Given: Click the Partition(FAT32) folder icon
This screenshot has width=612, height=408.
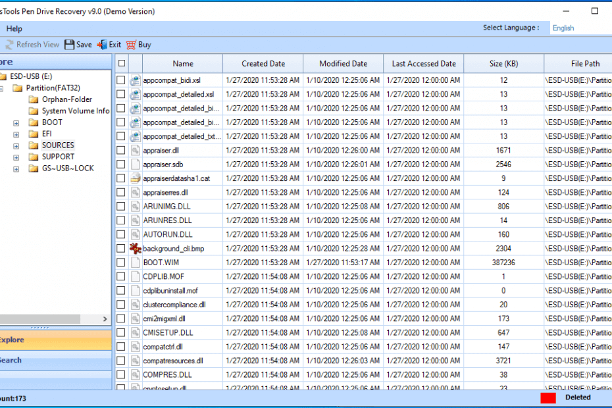Looking at the screenshot, I should coord(18,88).
